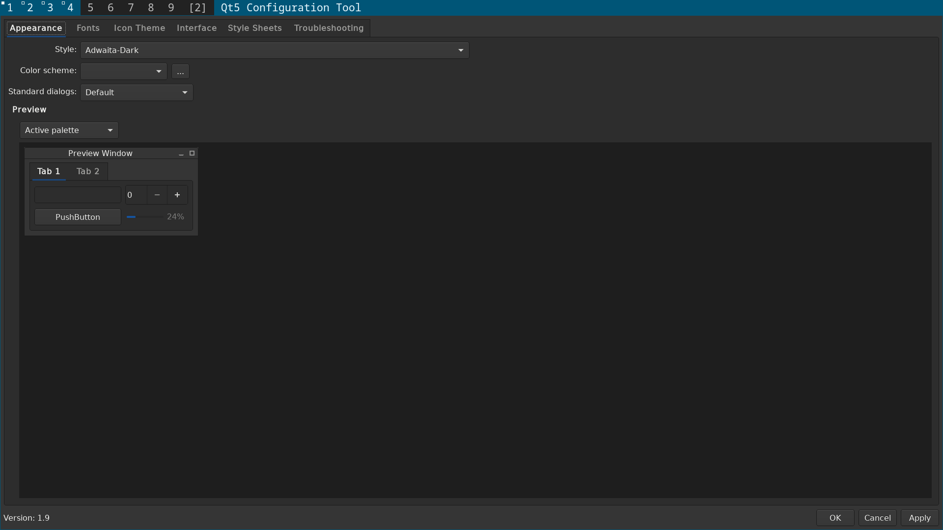
Task: Switch to workspace 5
Action: [90, 8]
